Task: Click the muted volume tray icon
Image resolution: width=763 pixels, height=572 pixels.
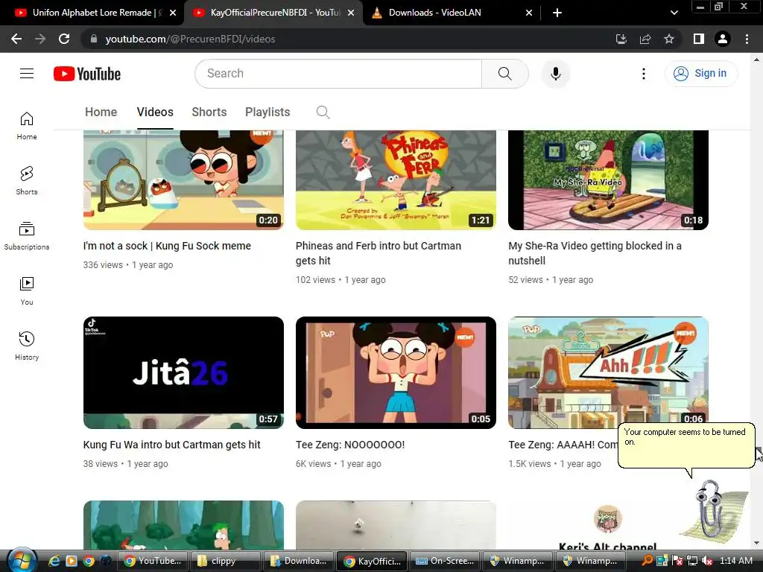Action: click(707, 561)
